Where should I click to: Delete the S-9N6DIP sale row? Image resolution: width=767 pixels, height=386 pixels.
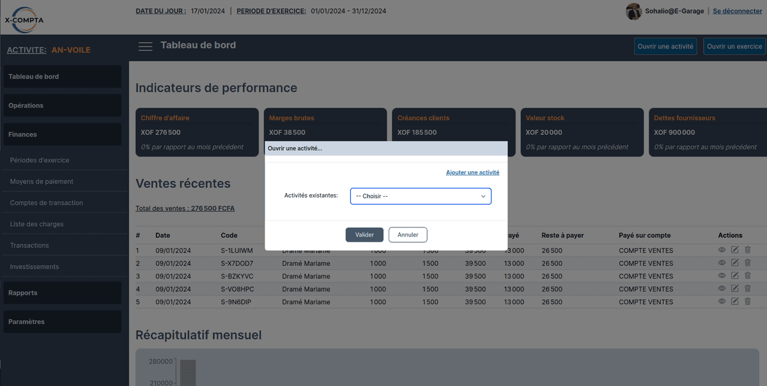click(747, 301)
